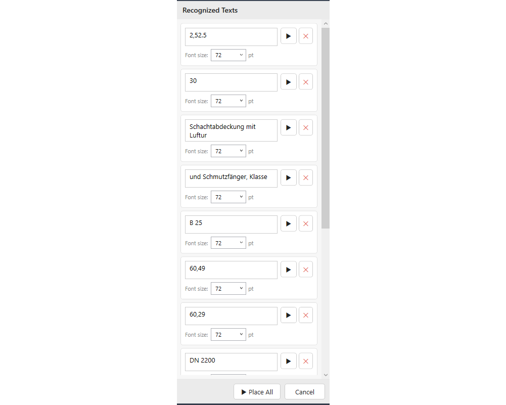Open font size dropdown for '2,52.5'
Screen dimensions: 506x405
228,55
